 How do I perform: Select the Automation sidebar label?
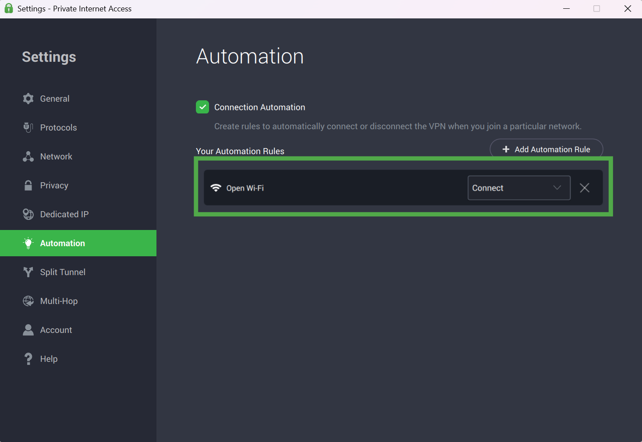click(63, 243)
